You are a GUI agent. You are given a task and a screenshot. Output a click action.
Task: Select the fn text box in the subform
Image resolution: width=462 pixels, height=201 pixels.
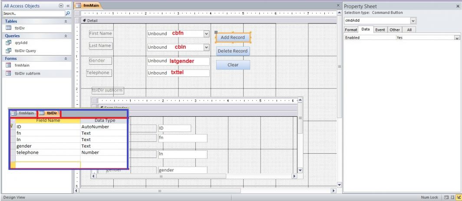tap(182, 138)
